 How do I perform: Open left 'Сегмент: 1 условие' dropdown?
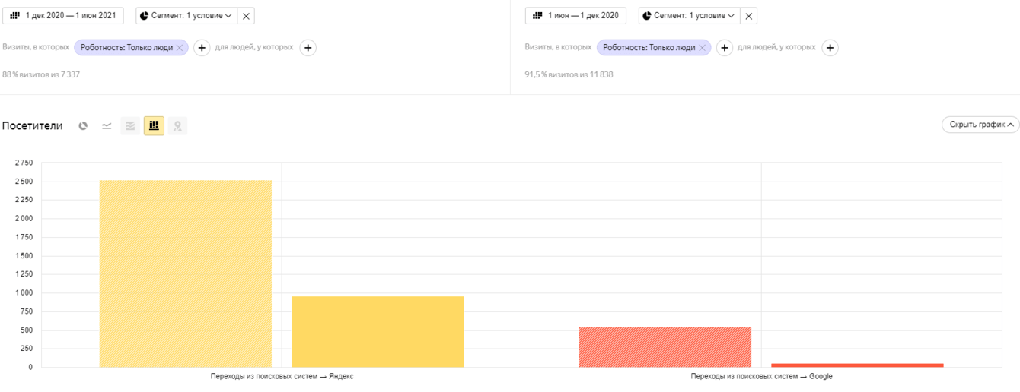click(186, 16)
